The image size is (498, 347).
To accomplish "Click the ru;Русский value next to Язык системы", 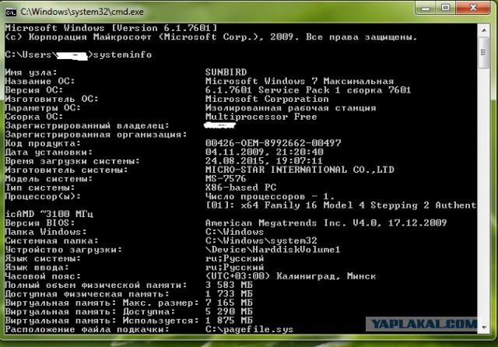I will (234, 258).
